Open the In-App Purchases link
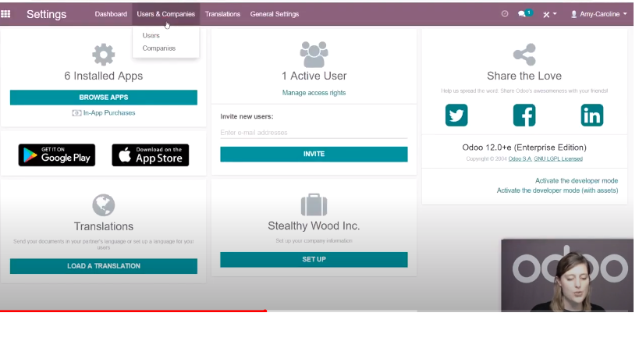The image size is (639, 359). click(x=109, y=113)
